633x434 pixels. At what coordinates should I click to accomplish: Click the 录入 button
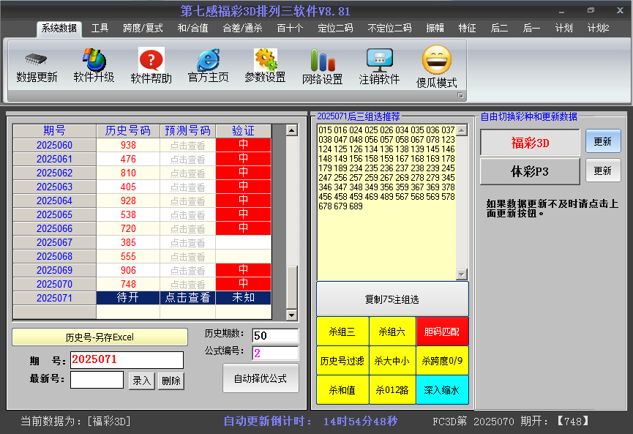pos(141,381)
